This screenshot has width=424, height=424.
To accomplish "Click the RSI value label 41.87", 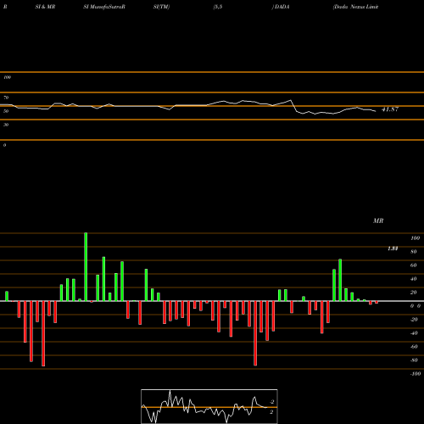I will 390,109.
